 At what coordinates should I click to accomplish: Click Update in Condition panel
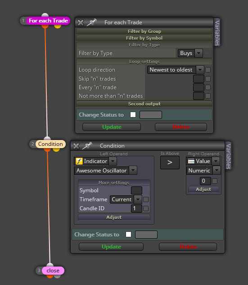111,247
